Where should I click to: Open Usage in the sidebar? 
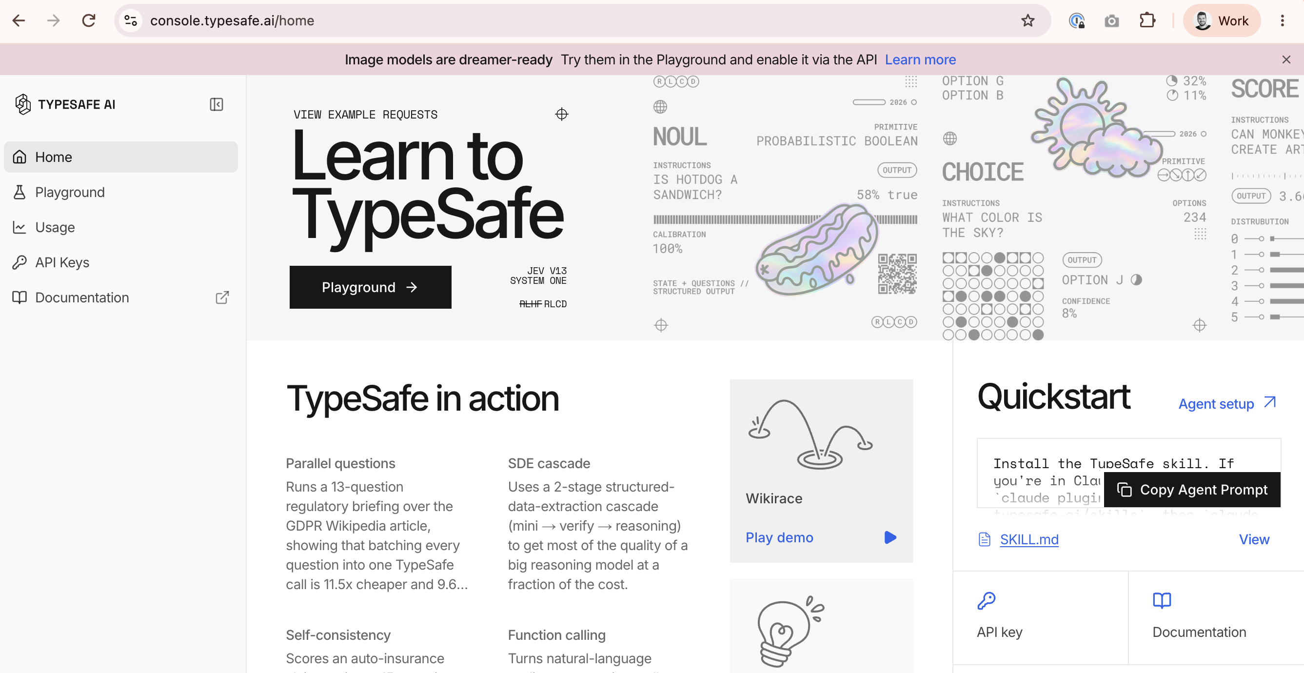(x=120, y=227)
